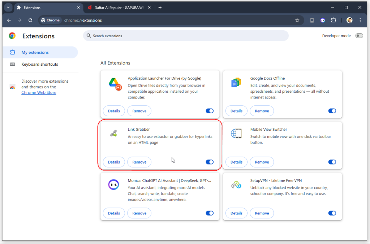Viewport: 370px width, 244px height.
Task: Click the forward navigation arrow
Action: 20,20
